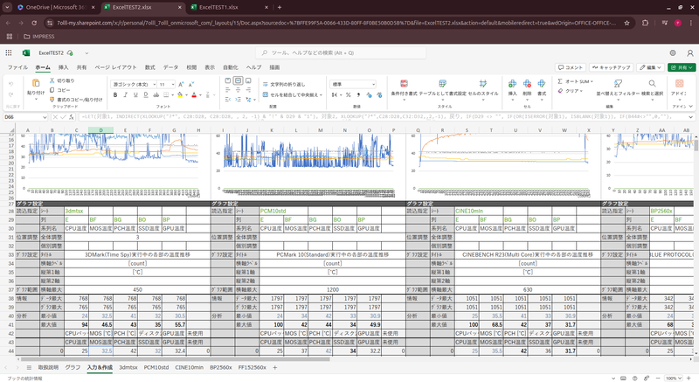Open the all-sheets list icon
699x382 pixels.
click(29, 368)
